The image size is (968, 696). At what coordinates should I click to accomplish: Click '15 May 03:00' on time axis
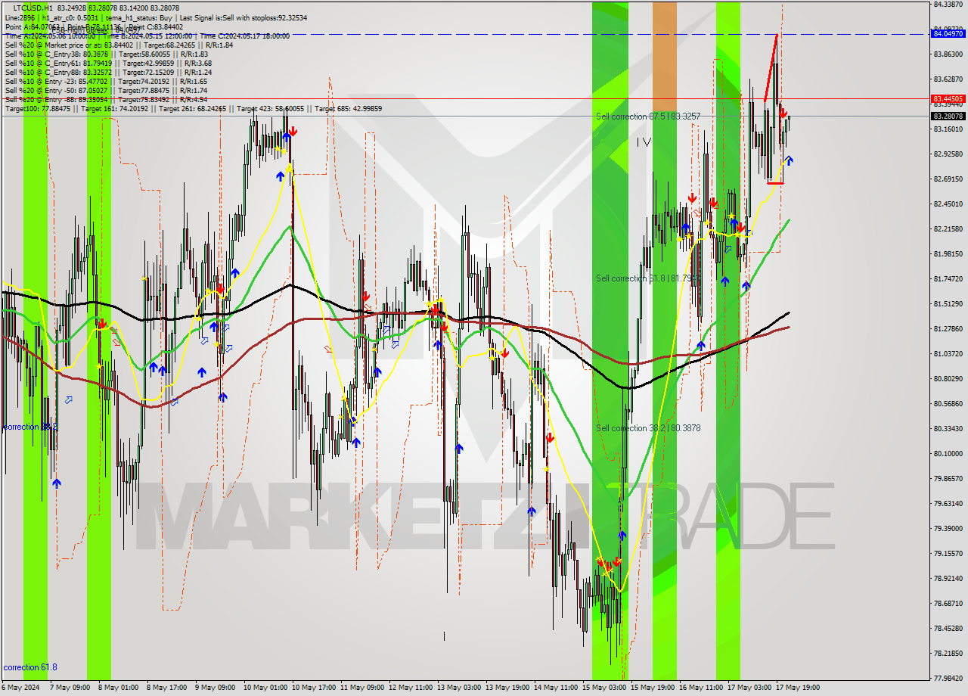tap(603, 688)
